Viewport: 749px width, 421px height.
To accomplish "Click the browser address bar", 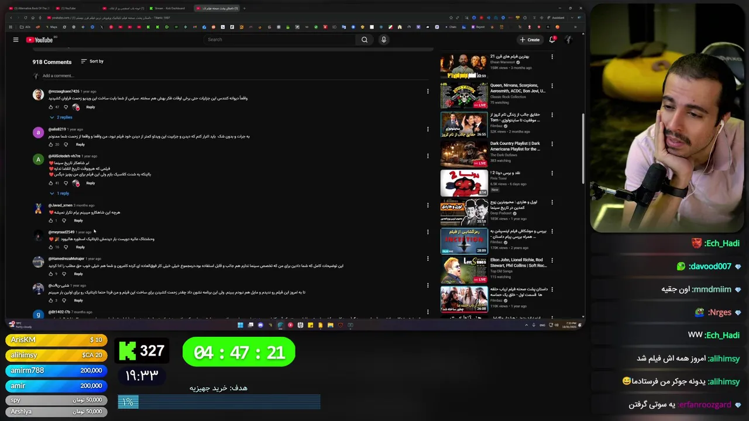I will pyautogui.click(x=246, y=18).
